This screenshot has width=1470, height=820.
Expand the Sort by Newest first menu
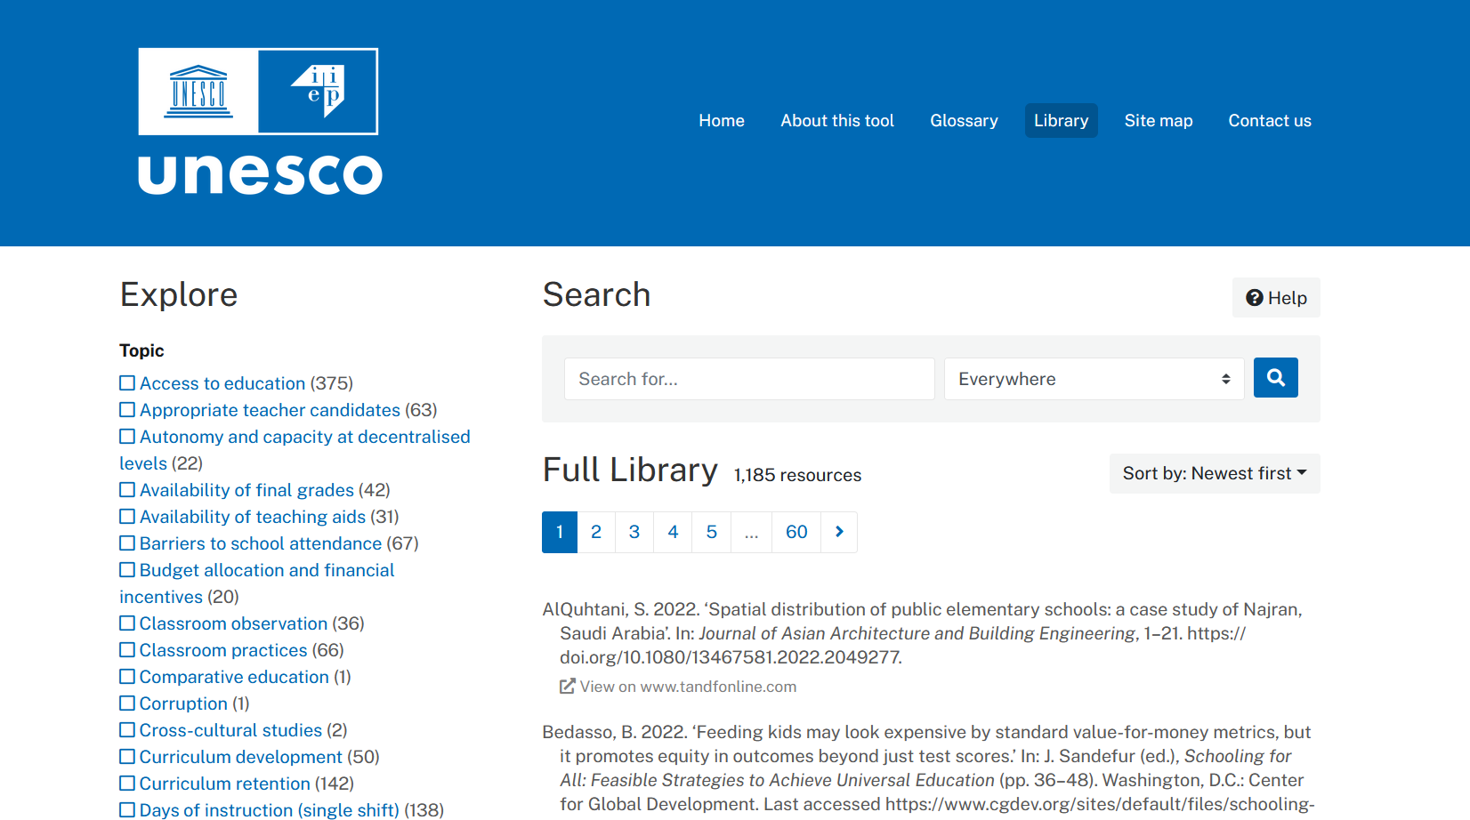pyautogui.click(x=1214, y=473)
